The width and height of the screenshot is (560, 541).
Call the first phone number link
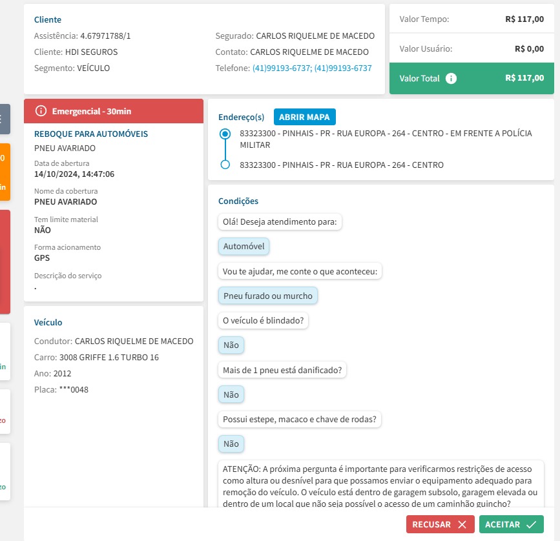click(281, 68)
